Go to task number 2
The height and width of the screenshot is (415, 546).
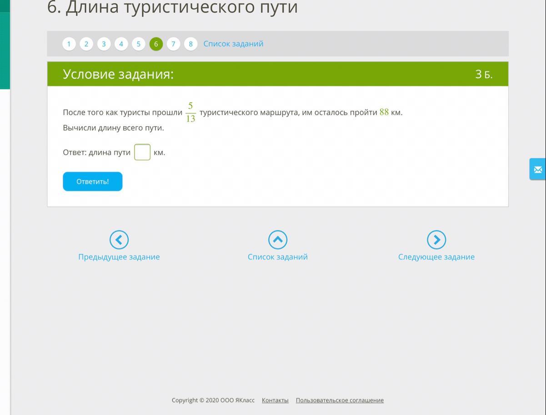point(86,44)
